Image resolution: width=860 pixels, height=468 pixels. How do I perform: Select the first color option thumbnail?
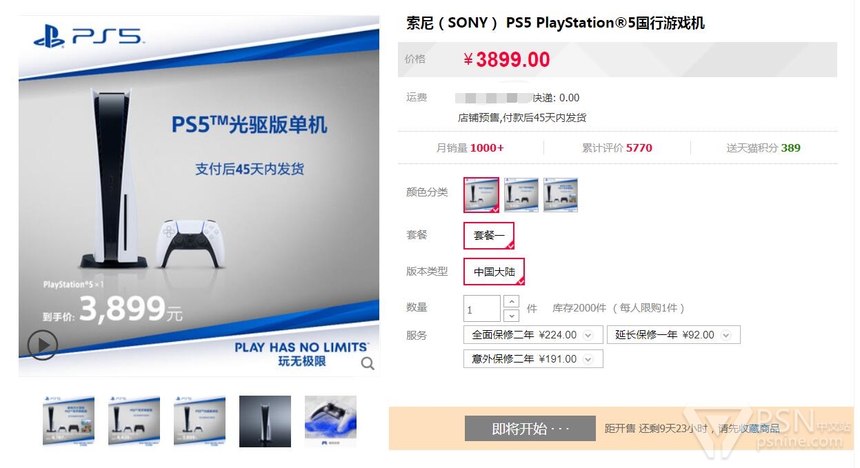pos(481,195)
